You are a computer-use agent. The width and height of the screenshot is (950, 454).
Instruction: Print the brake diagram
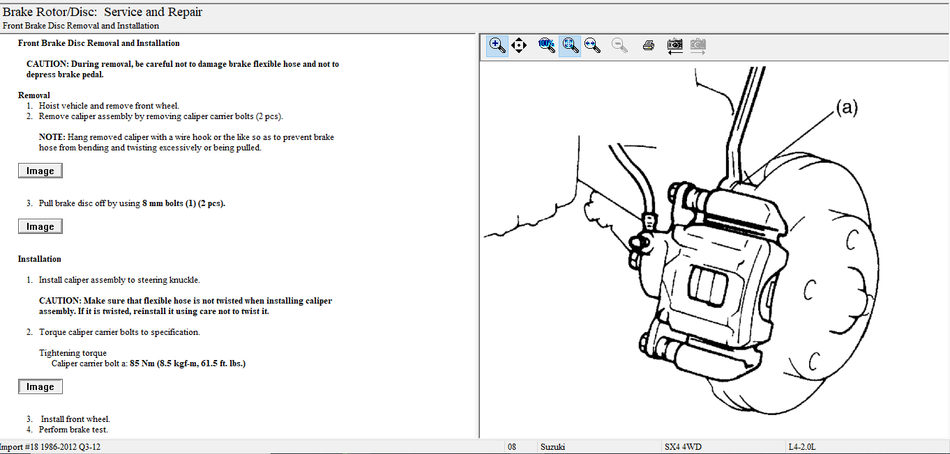click(x=648, y=46)
